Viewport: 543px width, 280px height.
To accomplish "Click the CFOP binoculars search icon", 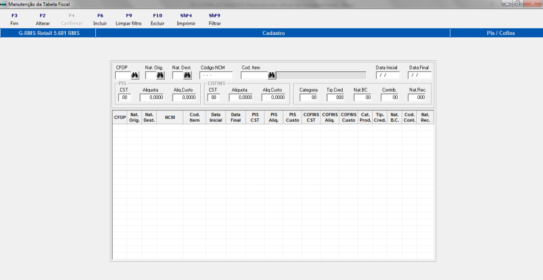I will (135, 75).
